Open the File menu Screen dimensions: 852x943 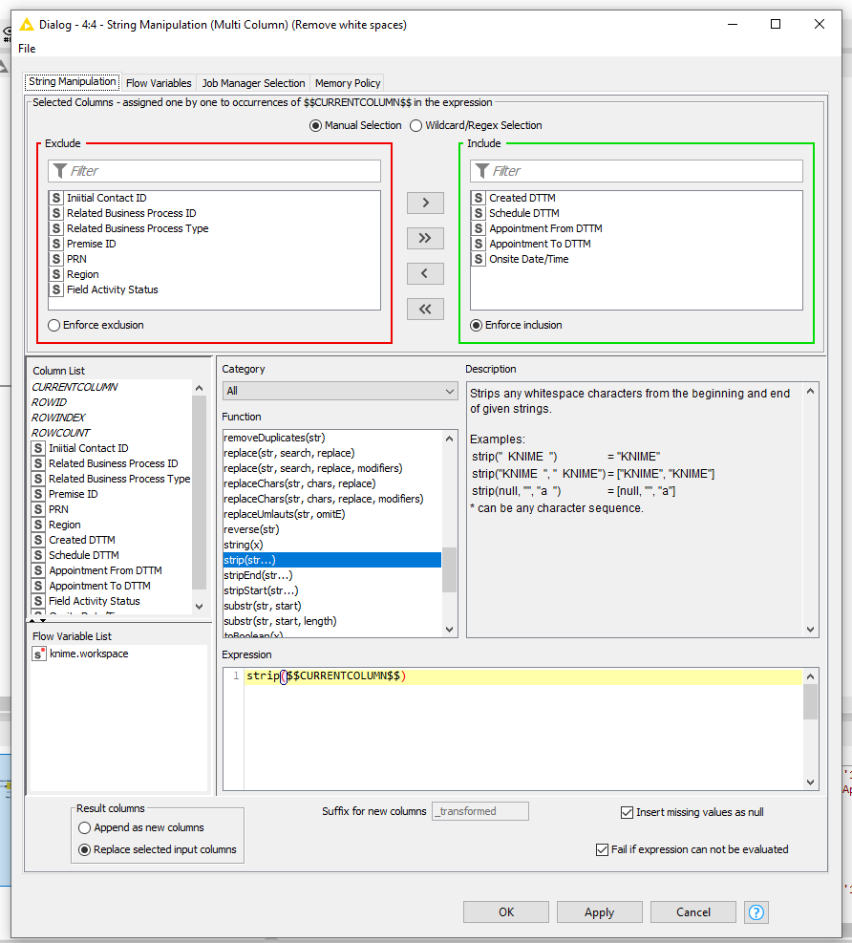(27, 49)
